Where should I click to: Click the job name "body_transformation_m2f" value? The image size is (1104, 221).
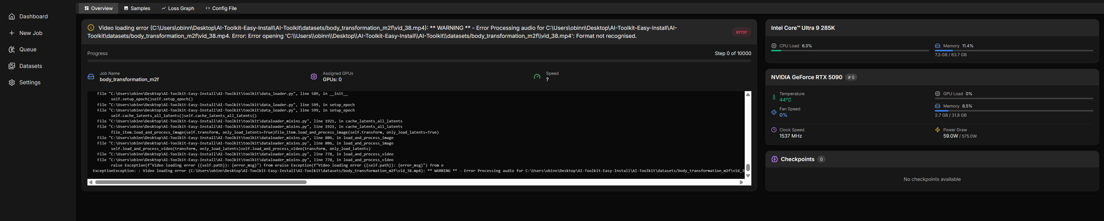(129, 79)
